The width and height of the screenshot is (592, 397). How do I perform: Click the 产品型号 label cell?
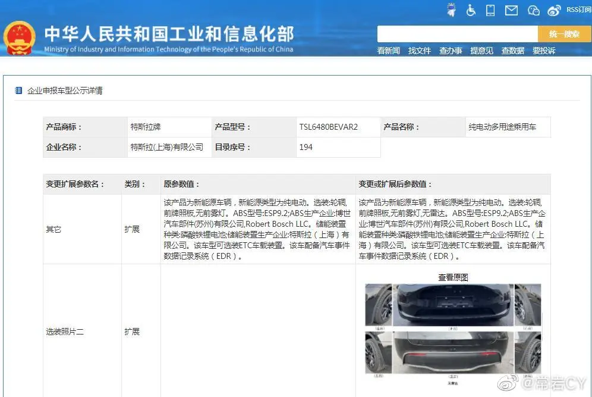tap(254, 127)
